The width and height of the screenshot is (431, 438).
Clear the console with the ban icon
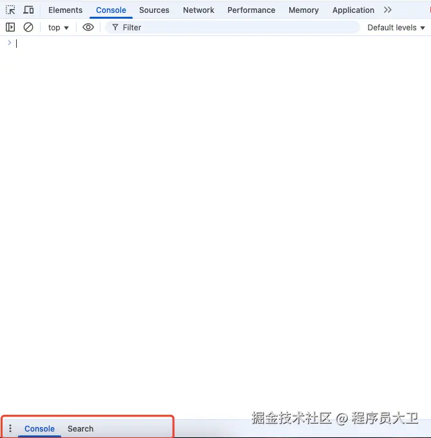(28, 27)
